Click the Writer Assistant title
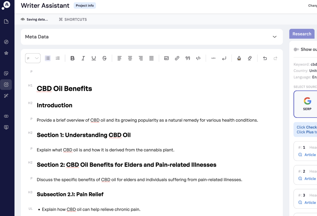The image size is (317, 216). (45, 5)
